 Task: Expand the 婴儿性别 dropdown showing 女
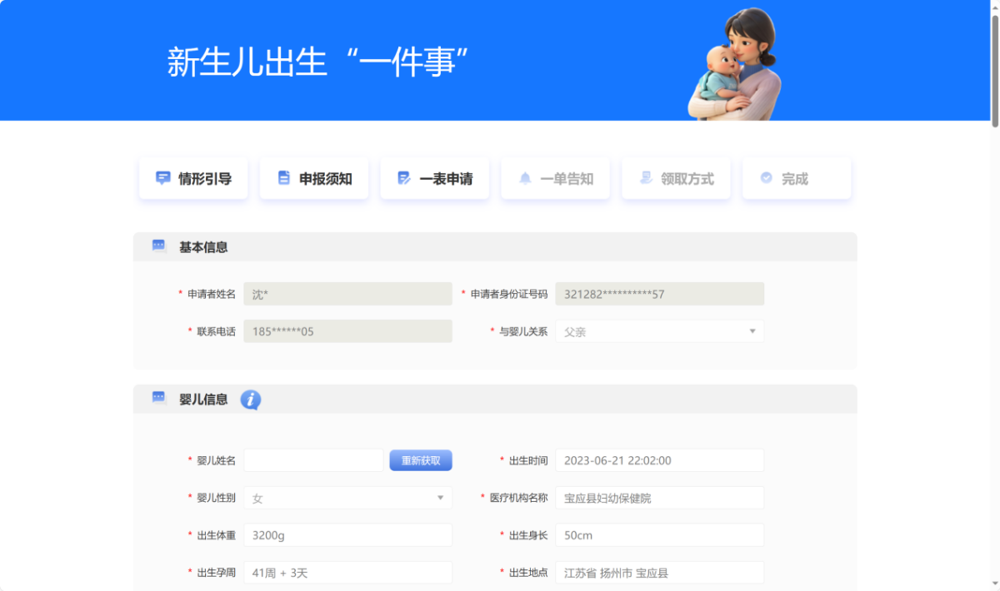point(348,498)
